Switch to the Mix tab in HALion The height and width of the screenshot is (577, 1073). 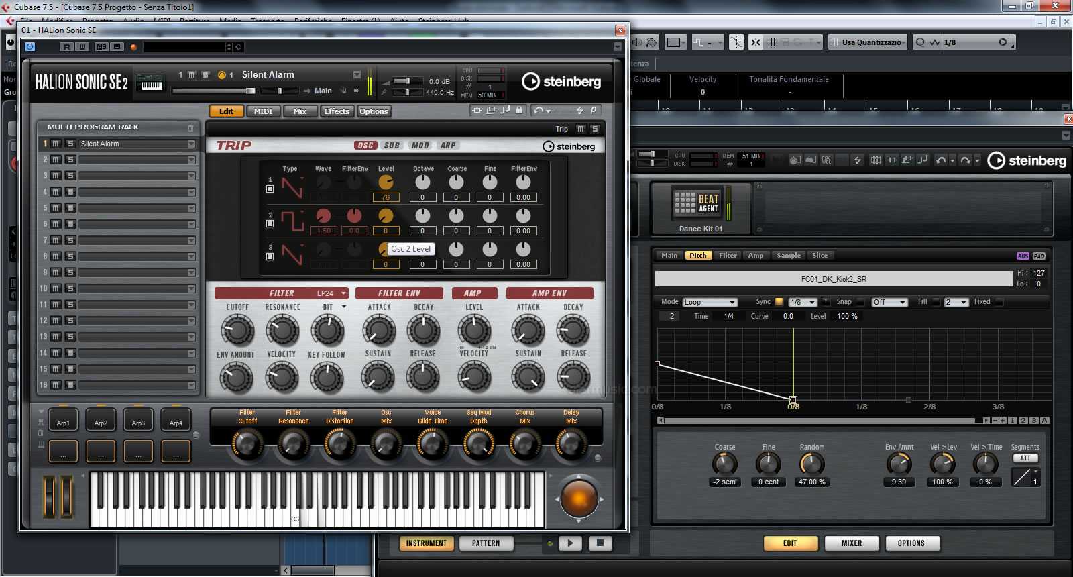click(x=300, y=111)
